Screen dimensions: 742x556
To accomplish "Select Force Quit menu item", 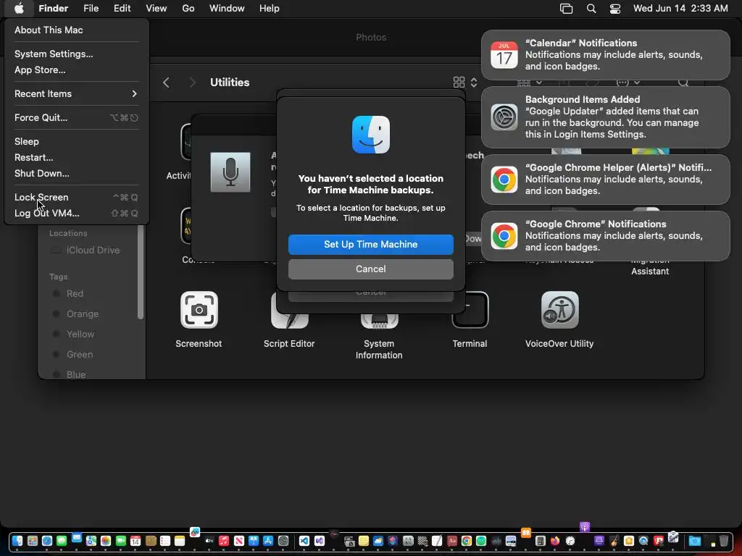I will (76, 118).
